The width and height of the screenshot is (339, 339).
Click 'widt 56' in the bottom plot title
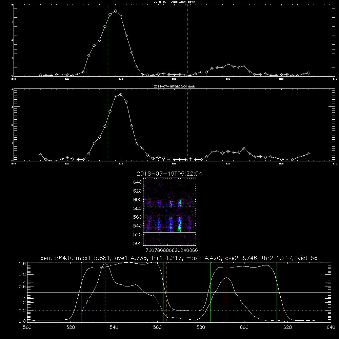click(307, 258)
